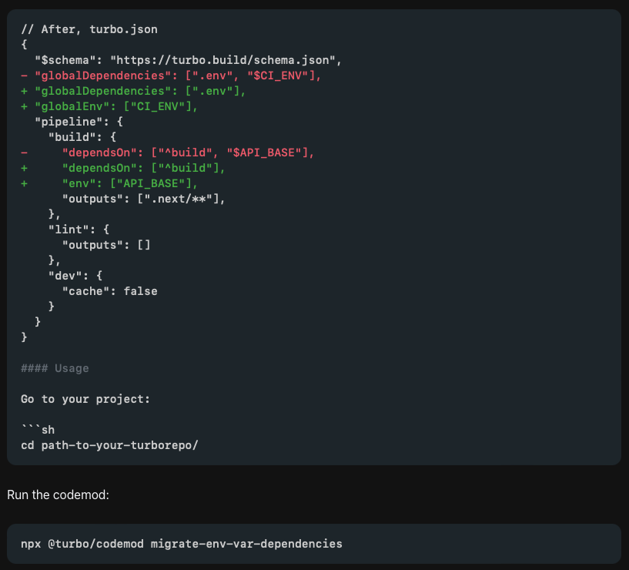Screen dimensions: 629x570
Task: Click the "// After, turbo.json" comment
Action: pos(89,28)
